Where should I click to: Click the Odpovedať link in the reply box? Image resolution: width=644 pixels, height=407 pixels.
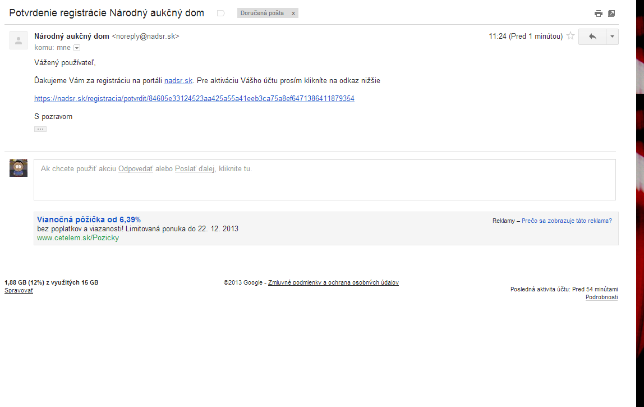click(x=136, y=169)
